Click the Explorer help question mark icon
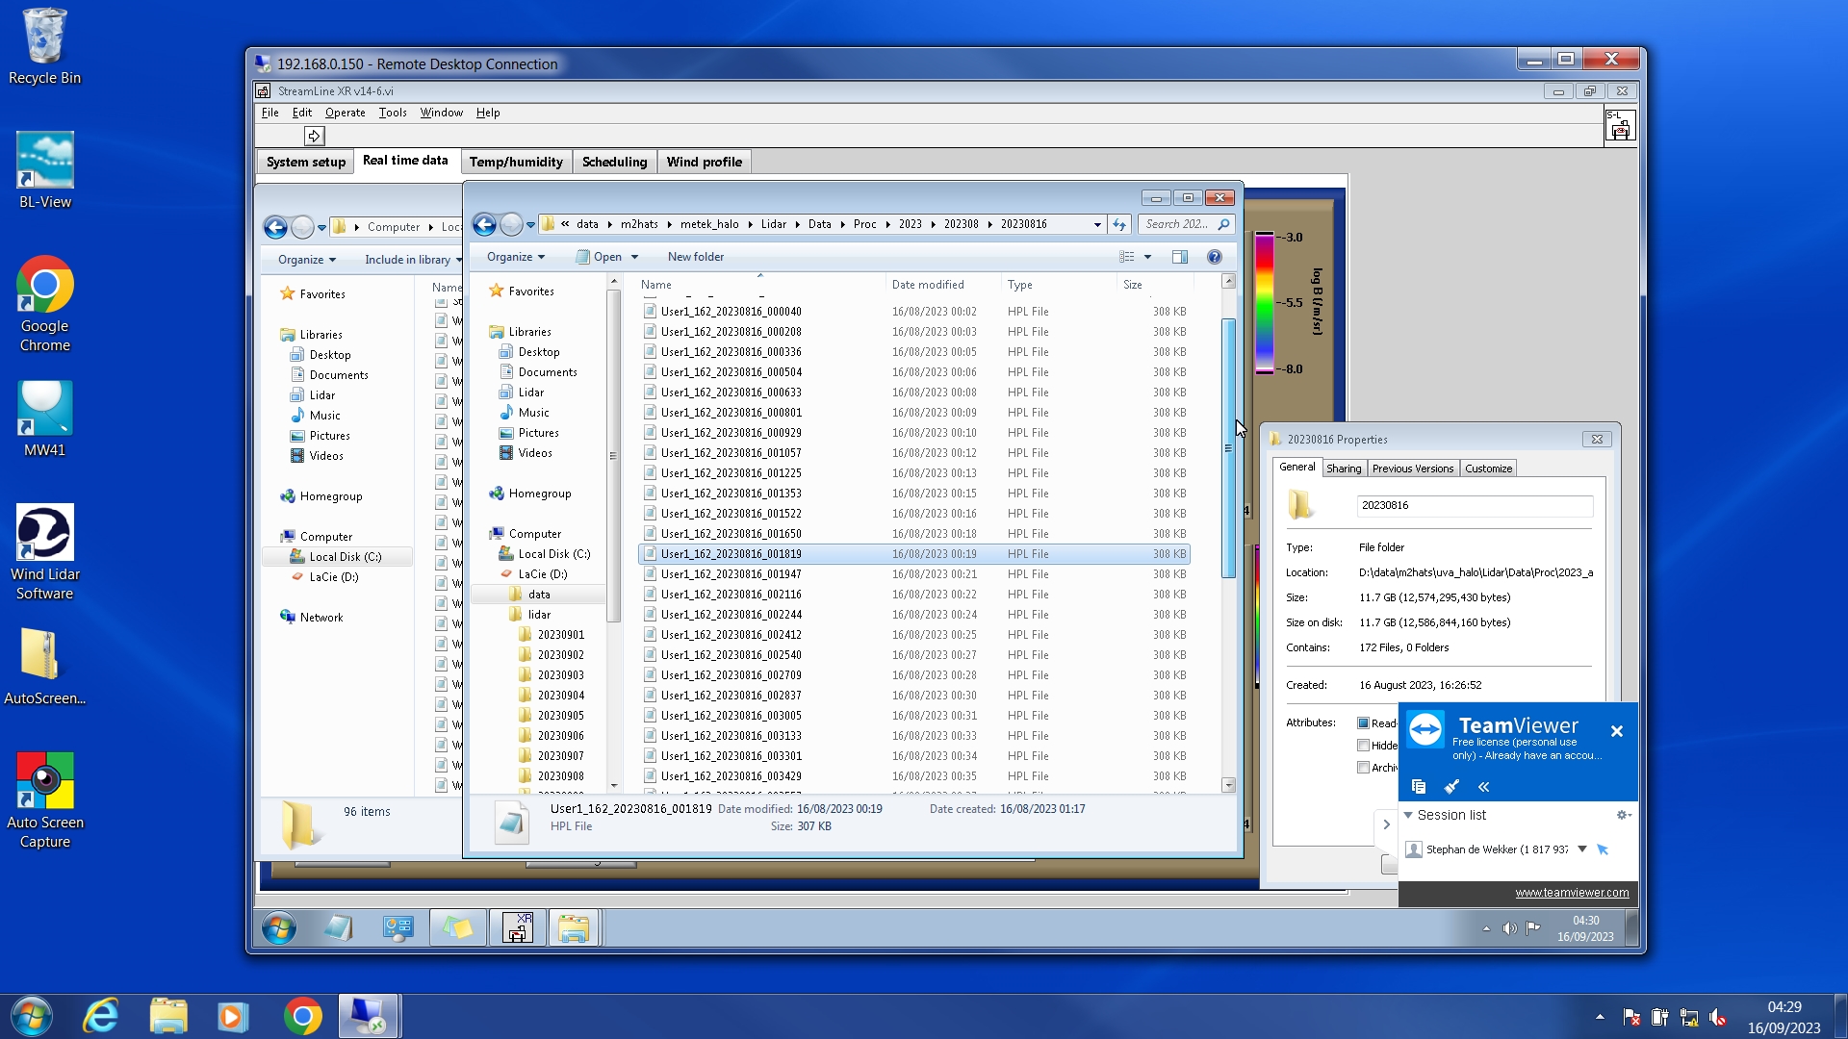Viewport: 1848px width, 1039px height. [1215, 257]
